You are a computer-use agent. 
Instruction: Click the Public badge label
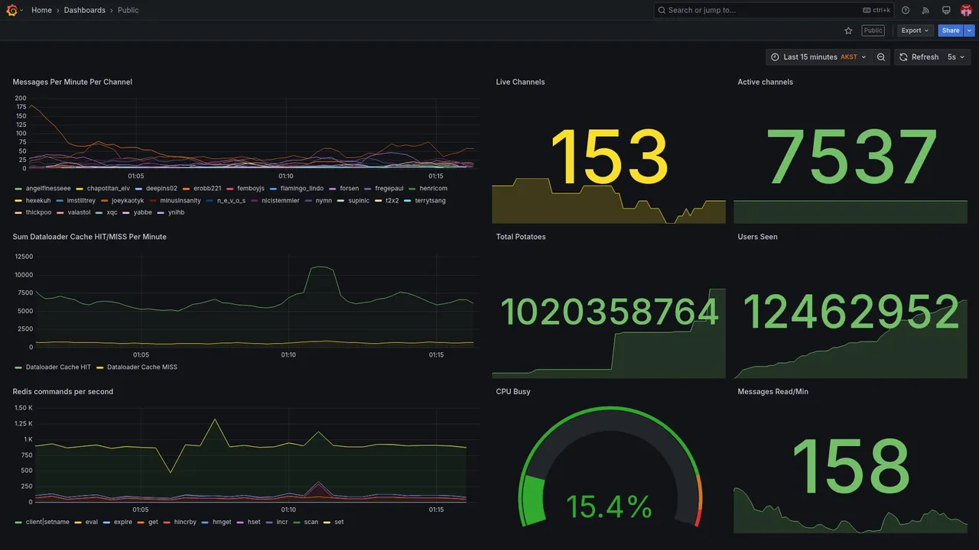pyautogui.click(x=873, y=31)
